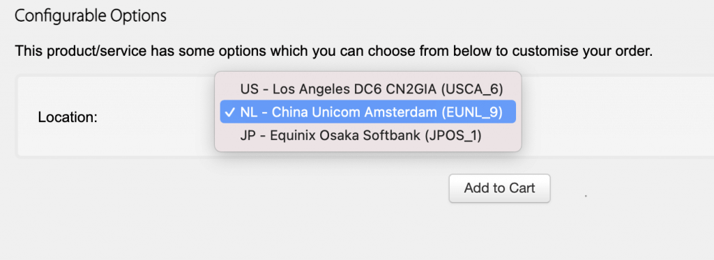Keep the highlighted Amsterdam selection
714x260 pixels.
[368, 112]
